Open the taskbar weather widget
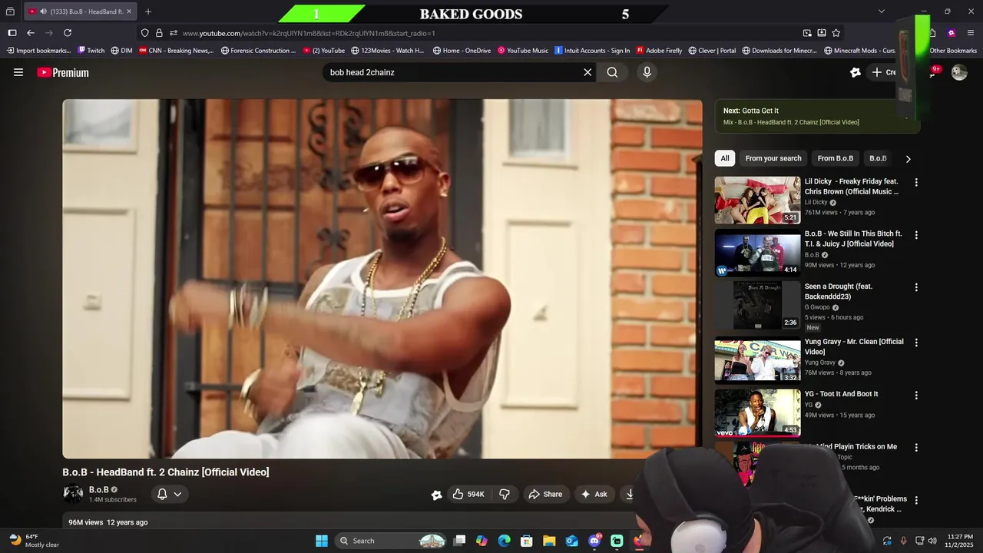 pyautogui.click(x=34, y=541)
